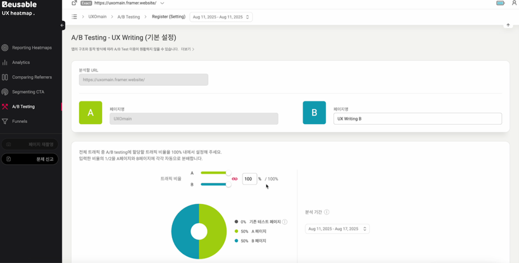519x263 pixels.
Task: Open the analysis period Aug 11 - Aug 17 dropdown
Action: [x=337, y=229]
